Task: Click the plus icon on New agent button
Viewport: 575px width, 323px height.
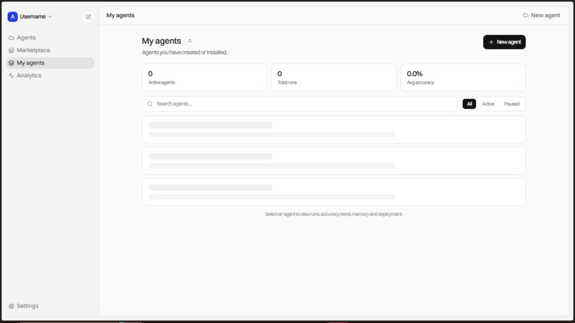Action: tap(491, 42)
